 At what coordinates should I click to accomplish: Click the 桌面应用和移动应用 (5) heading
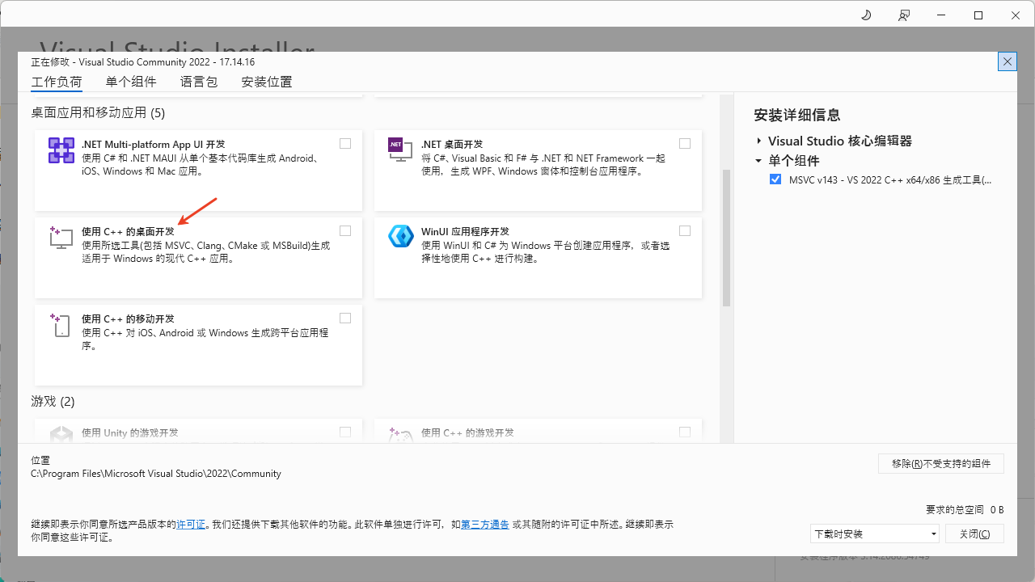coord(98,112)
